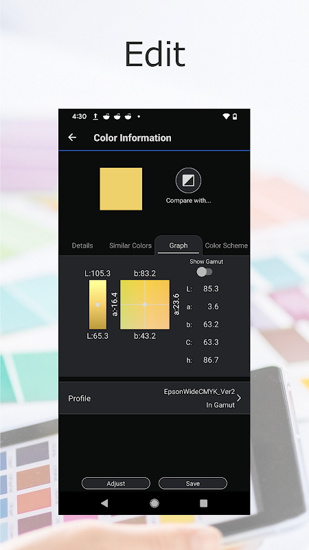Switch to the Color Scheme tab
309x550 pixels.
227,245
